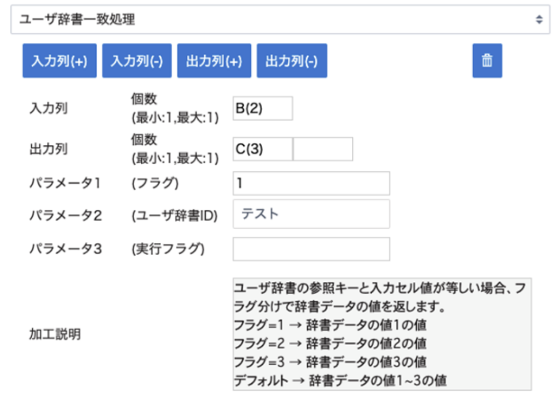Image resolution: width=554 pixels, height=400 pixels.
Task: Click the trash delete icon
Action: pos(487,61)
